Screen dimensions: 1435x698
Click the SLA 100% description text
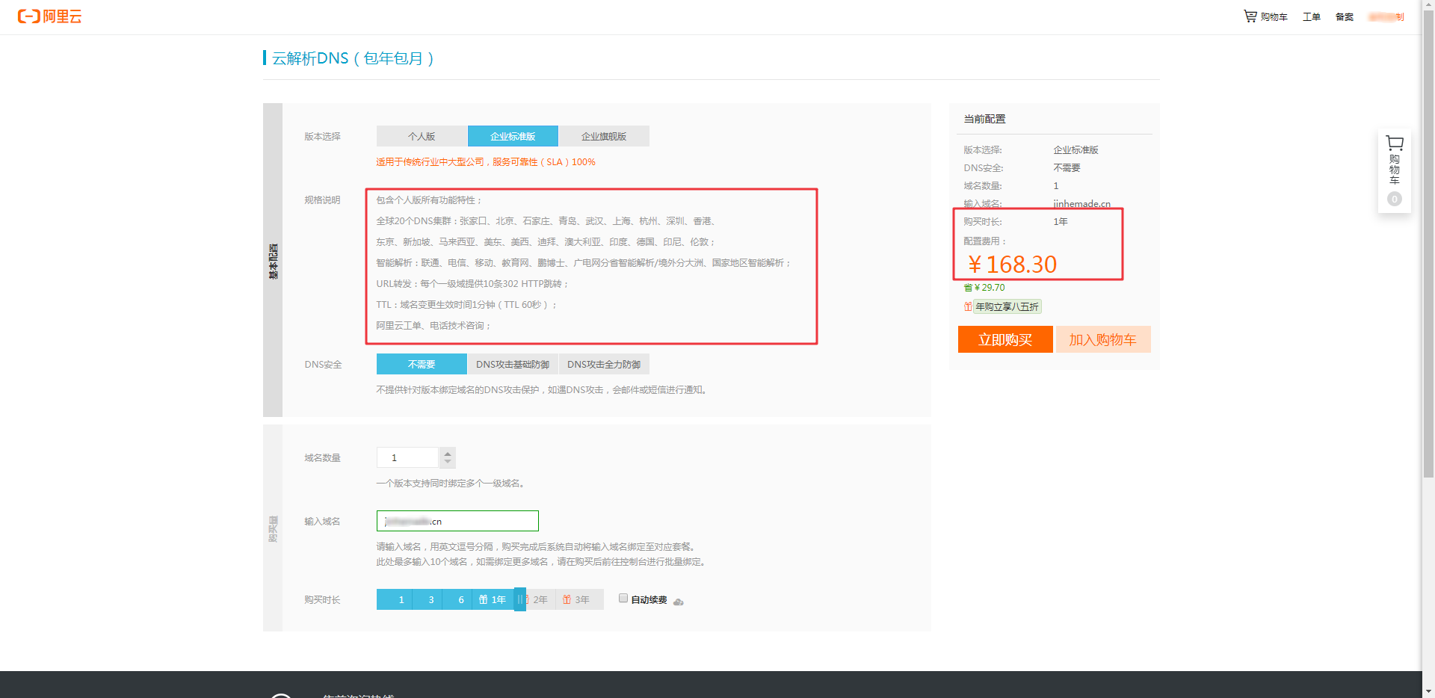pos(486,162)
